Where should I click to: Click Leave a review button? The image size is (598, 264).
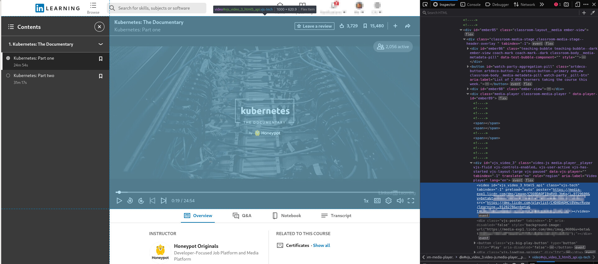click(x=314, y=26)
